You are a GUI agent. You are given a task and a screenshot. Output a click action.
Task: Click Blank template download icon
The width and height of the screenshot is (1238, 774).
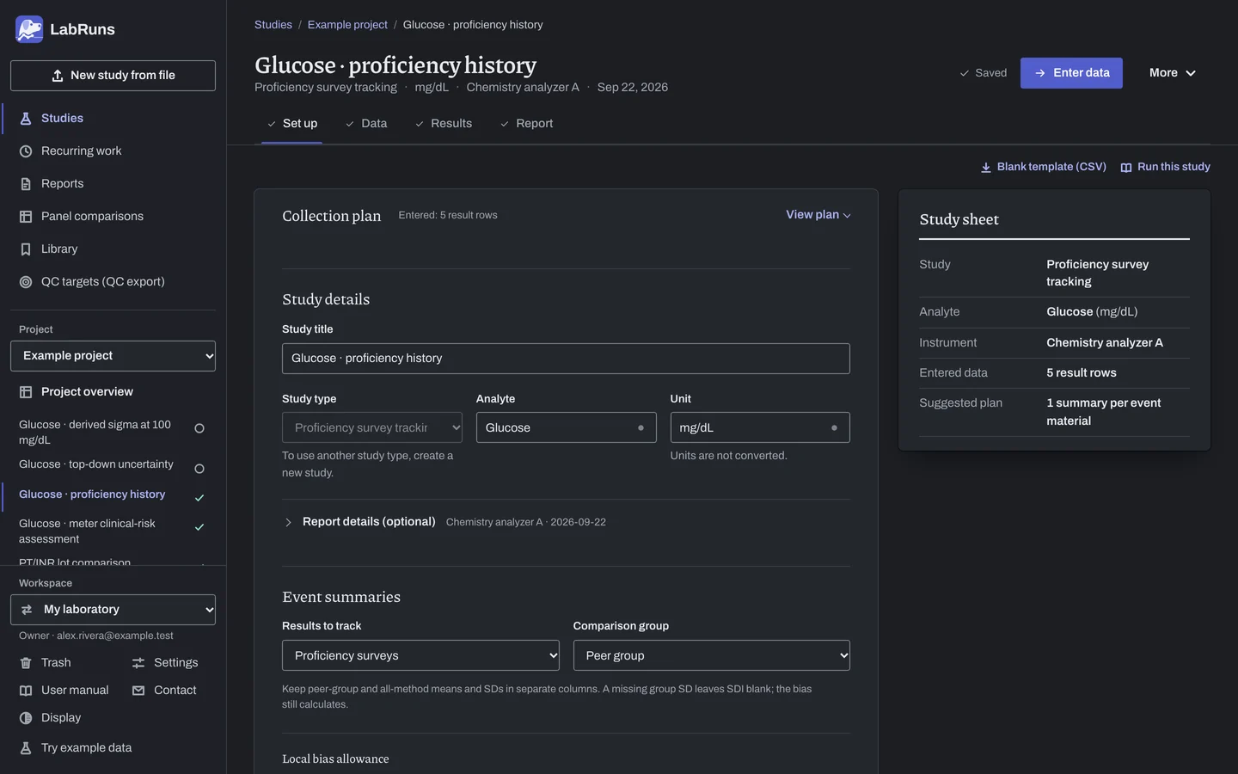(986, 168)
